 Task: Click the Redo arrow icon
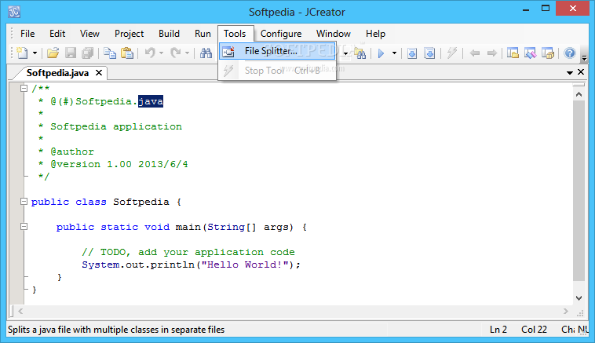(x=175, y=53)
